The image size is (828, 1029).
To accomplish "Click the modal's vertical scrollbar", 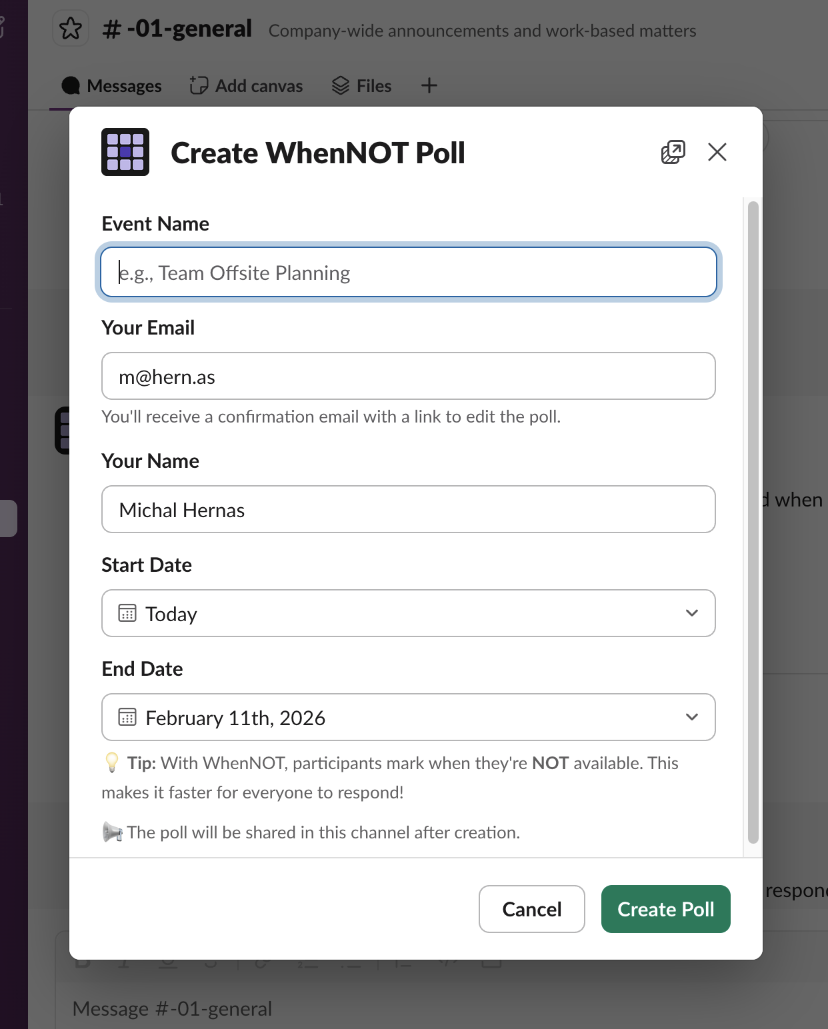I will pyautogui.click(x=753, y=520).
